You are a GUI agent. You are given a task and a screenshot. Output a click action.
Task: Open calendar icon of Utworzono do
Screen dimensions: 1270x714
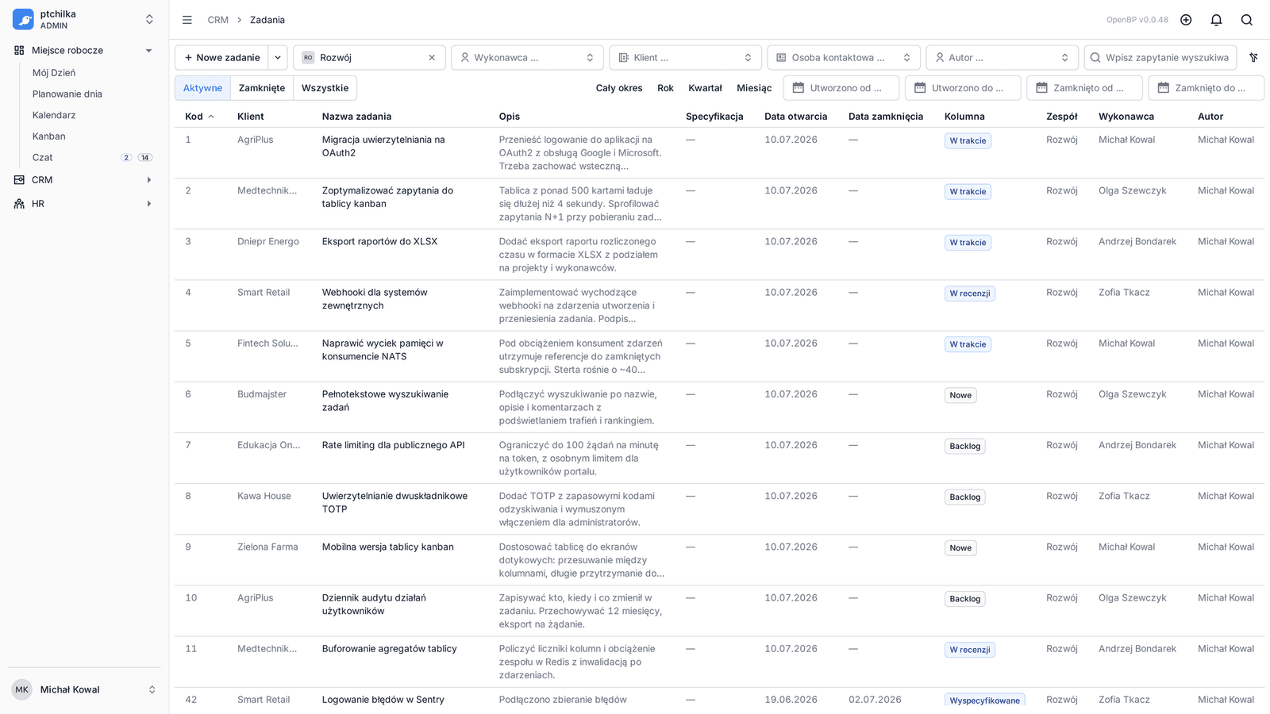(920, 88)
